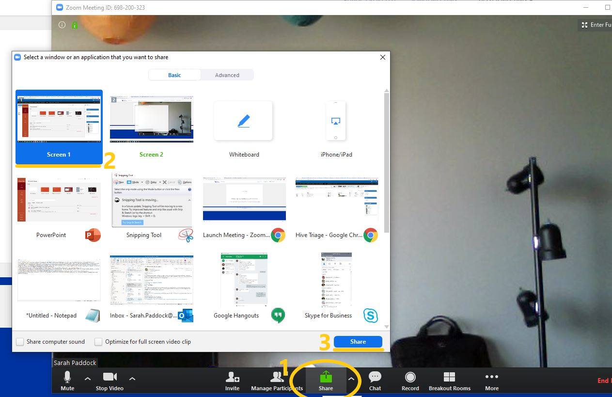Click the share list scrollbar up arrow

pyautogui.click(x=386, y=90)
